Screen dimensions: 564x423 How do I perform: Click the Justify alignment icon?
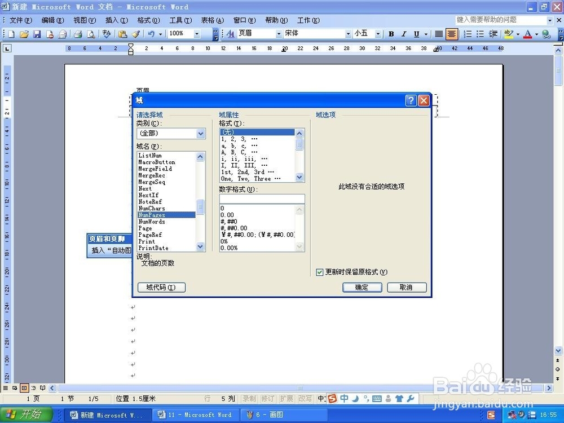click(438, 34)
